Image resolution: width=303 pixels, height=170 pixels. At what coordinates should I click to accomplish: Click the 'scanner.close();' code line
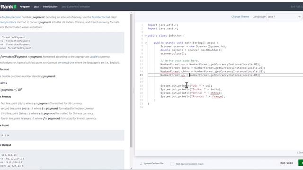point(173,53)
